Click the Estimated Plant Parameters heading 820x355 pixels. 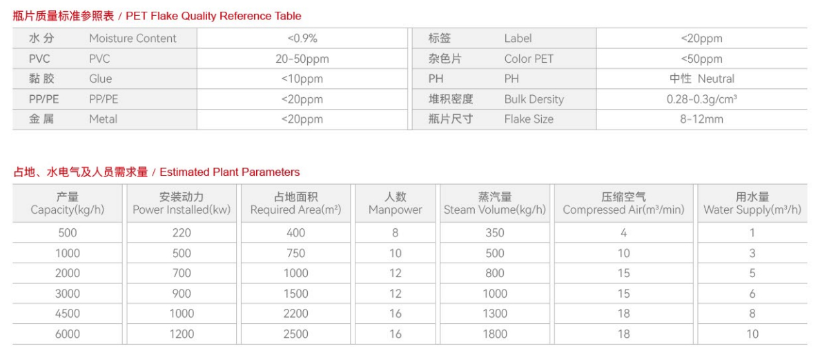[x=157, y=172]
